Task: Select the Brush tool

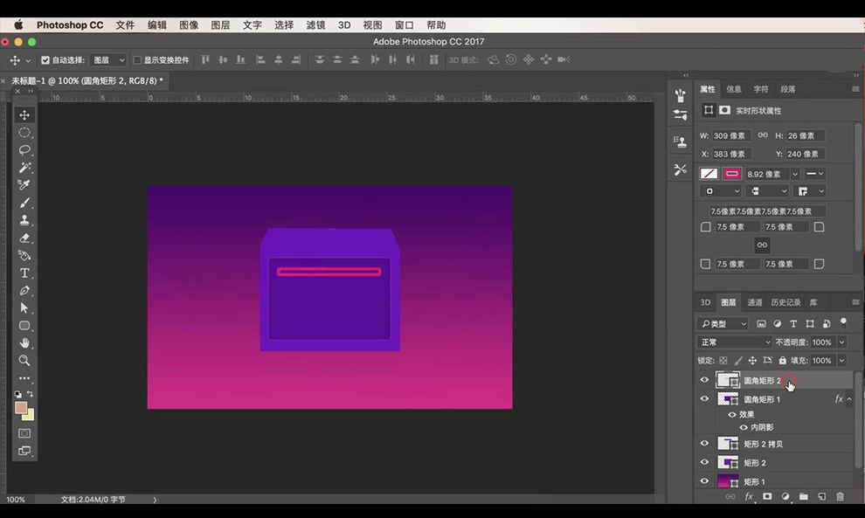Action: (x=24, y=203)
